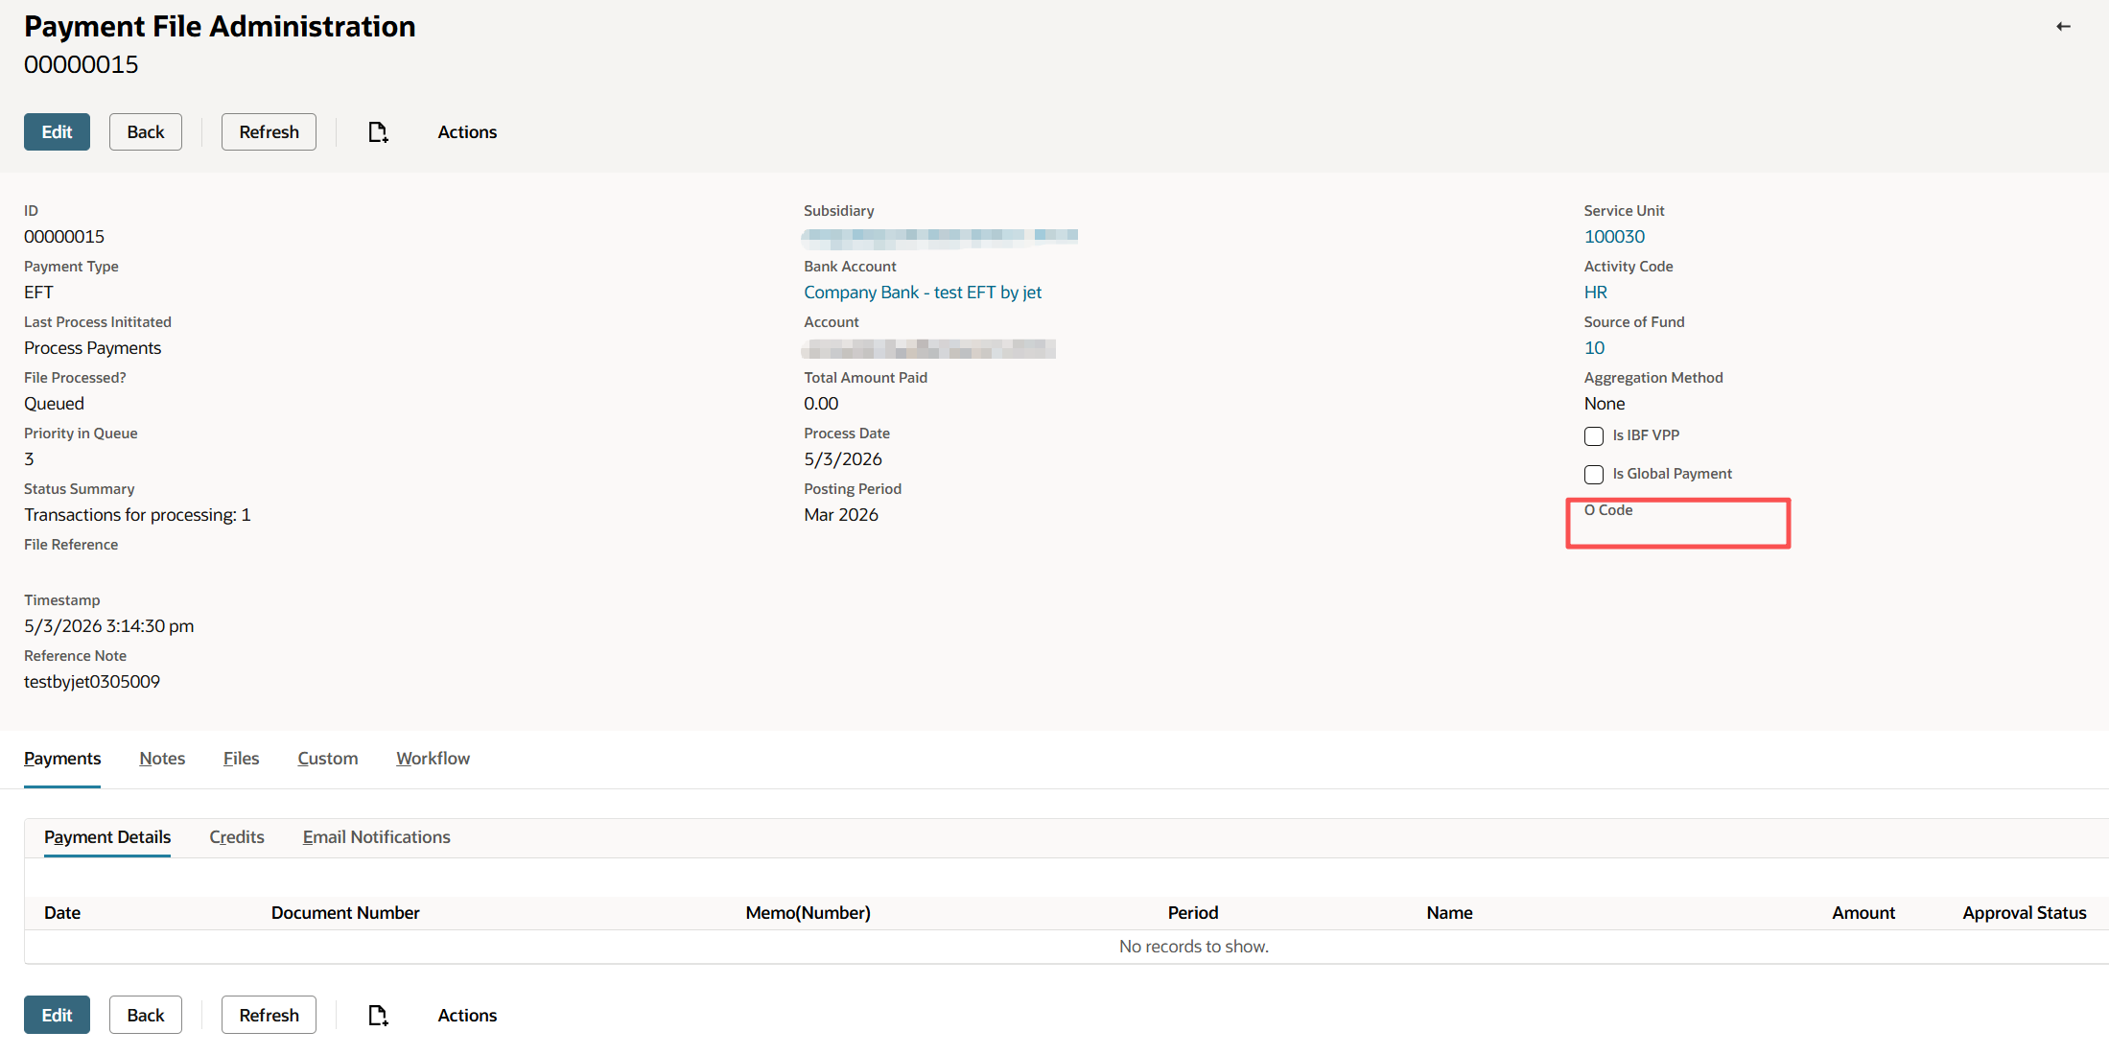
Task: Open the Email Notifications subtab
Action: click(376, 837)
